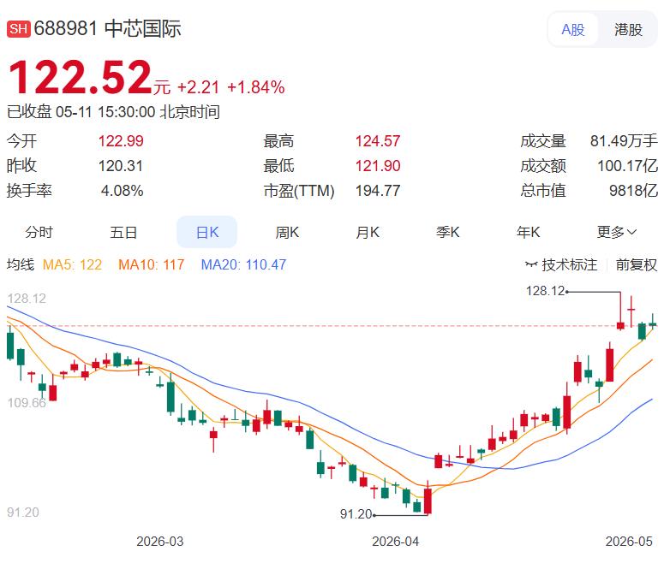This screenshot has width=670, height=563.
Task: Click the MA5: 122 indicator label
Action: pos(72,264)
